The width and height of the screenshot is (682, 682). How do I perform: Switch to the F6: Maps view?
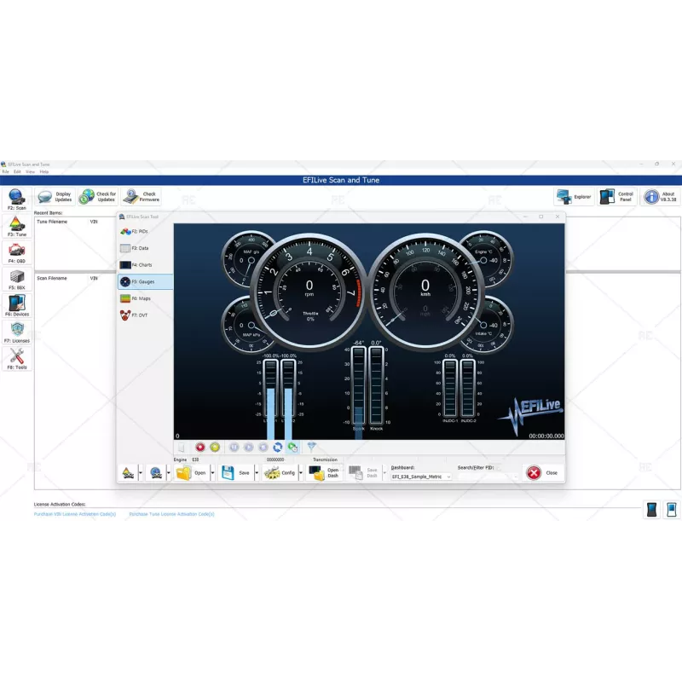point(136,298)
